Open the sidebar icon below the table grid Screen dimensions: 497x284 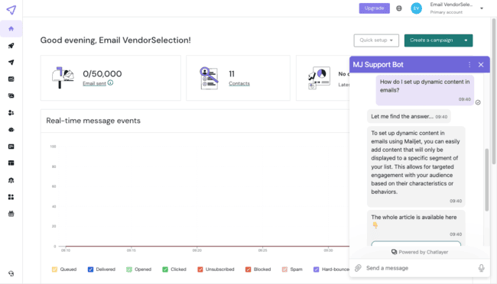click(11, 180)
